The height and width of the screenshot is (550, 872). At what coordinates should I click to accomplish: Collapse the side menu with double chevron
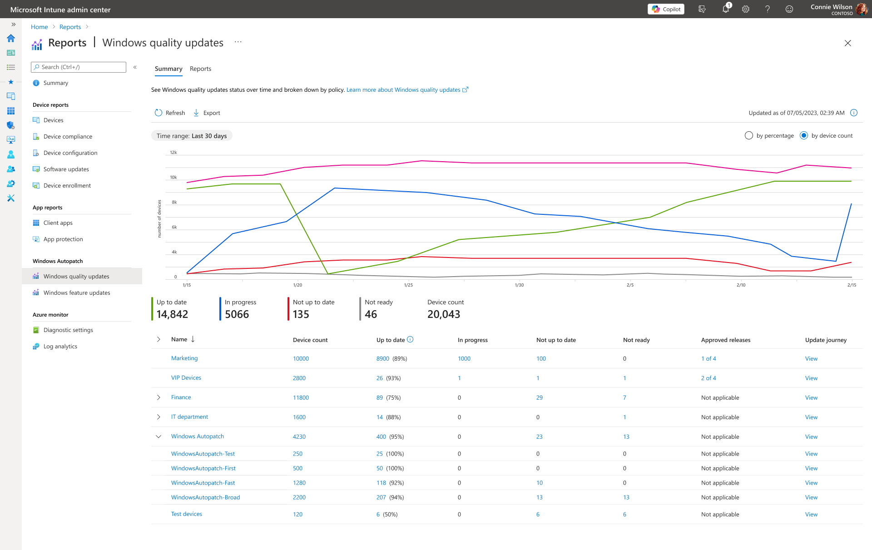(x=135, y=67)
